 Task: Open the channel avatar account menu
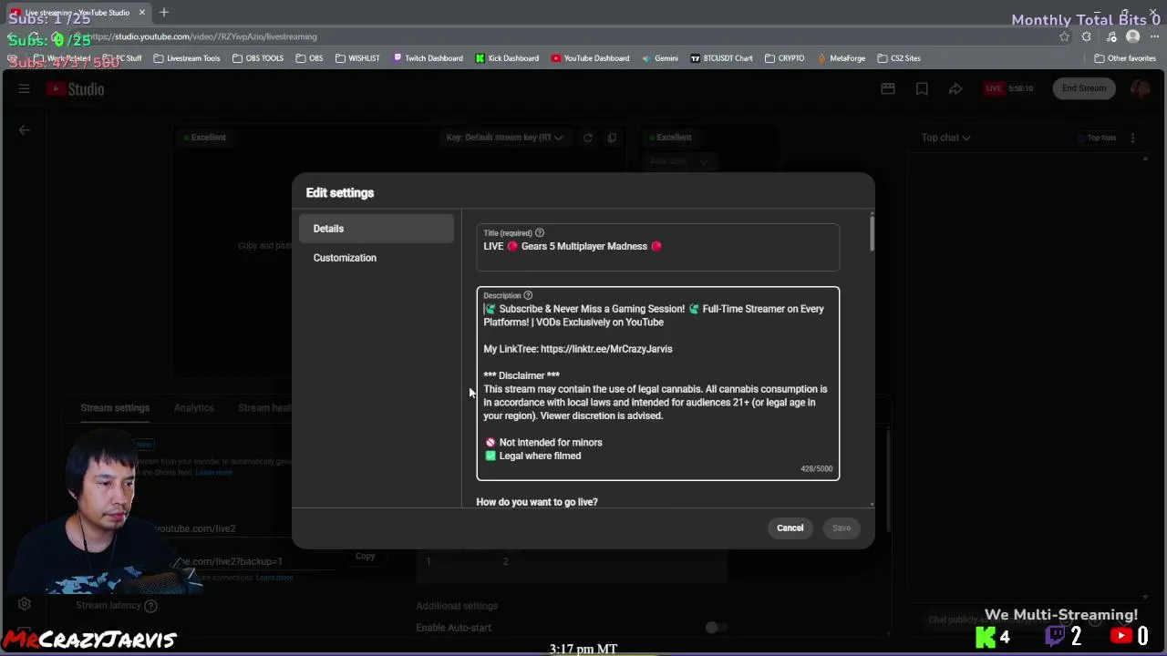(1140, 88)
